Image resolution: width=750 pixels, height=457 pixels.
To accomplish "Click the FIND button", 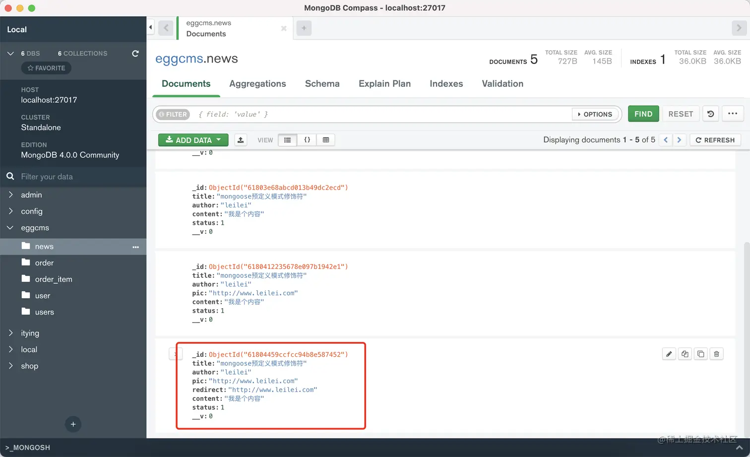I will click(643, 114).
